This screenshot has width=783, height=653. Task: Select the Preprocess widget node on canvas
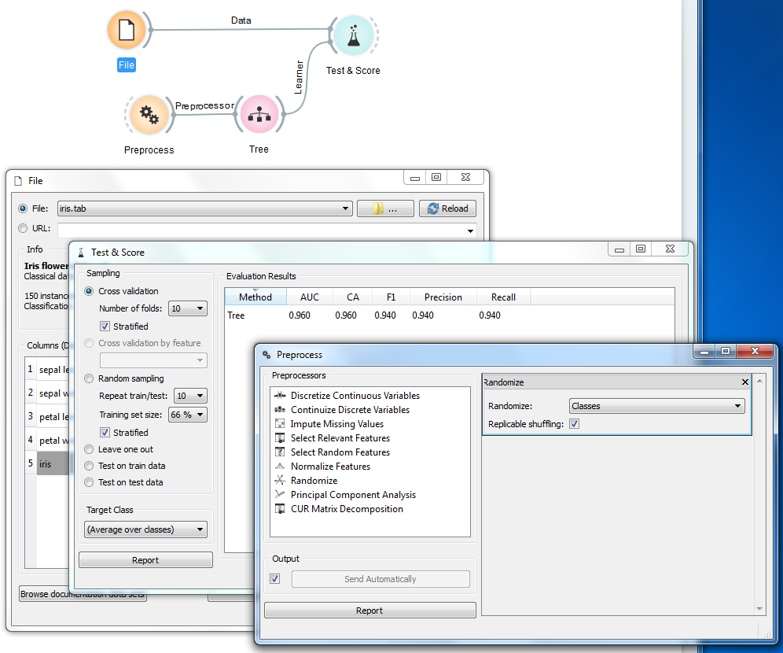coord(149,114)
